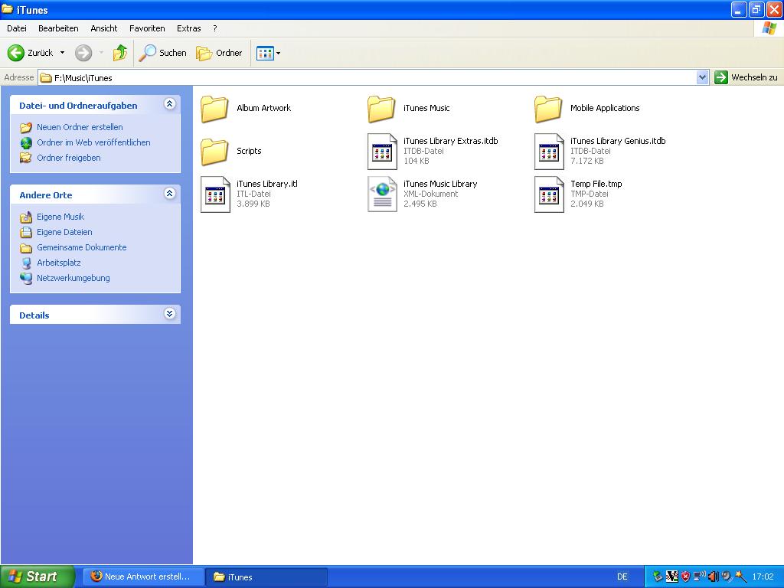Click the address bar showing F:\Music\iTunes
Screen dimensions: 784x588
point(367,77)
